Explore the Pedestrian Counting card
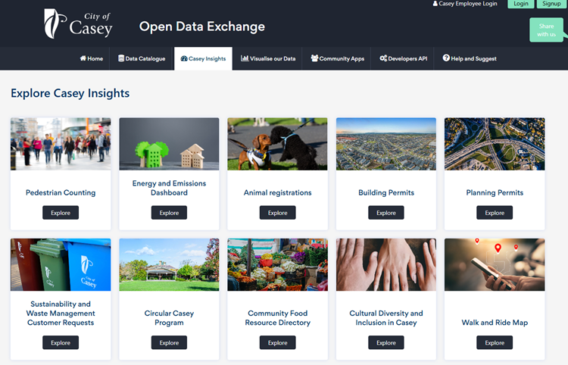Image resolution: width=568 pixels, height=365 pixels. coord(61,213)
